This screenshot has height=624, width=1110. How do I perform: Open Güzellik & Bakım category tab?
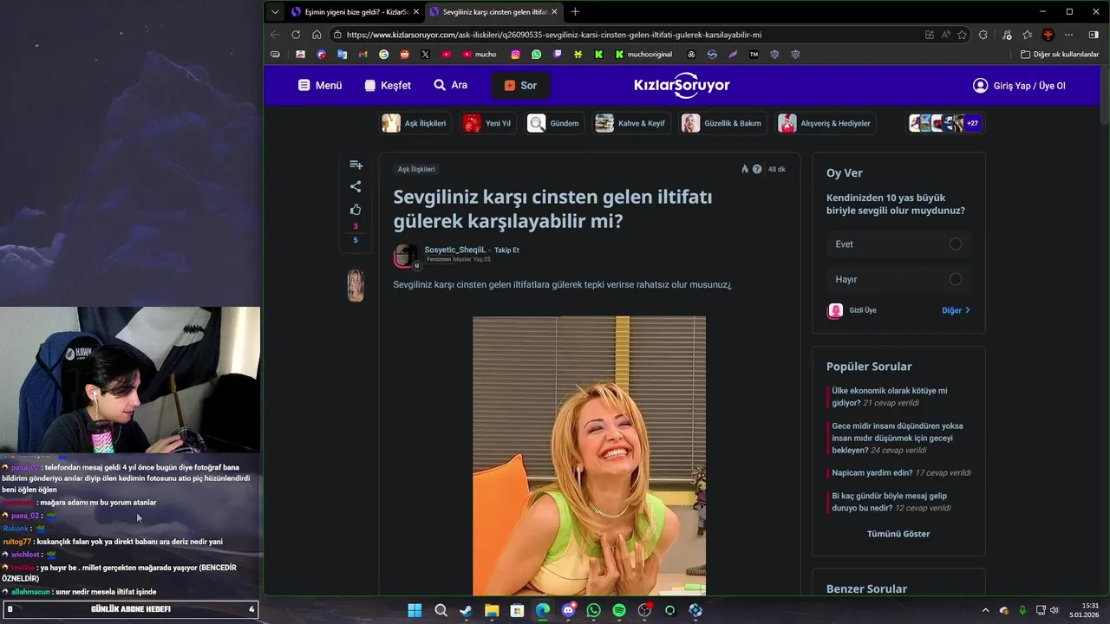coord(721,123)
